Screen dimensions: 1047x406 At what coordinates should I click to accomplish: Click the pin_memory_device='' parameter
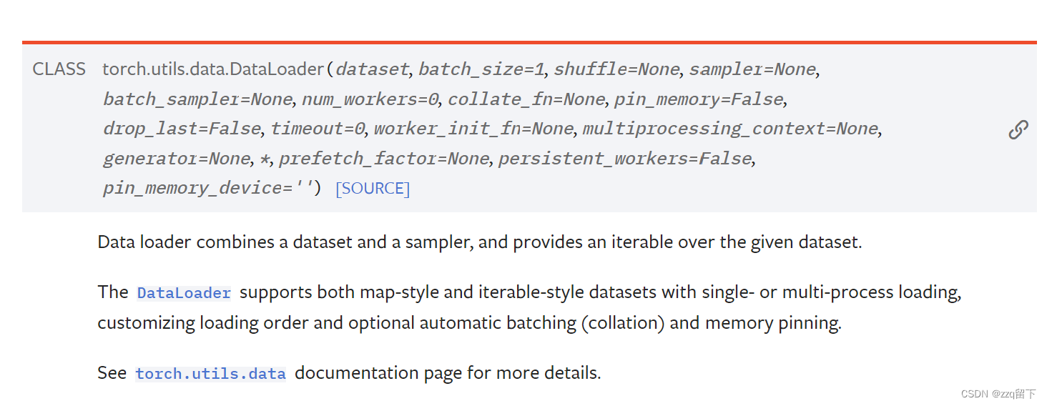[x=207, y=189]
